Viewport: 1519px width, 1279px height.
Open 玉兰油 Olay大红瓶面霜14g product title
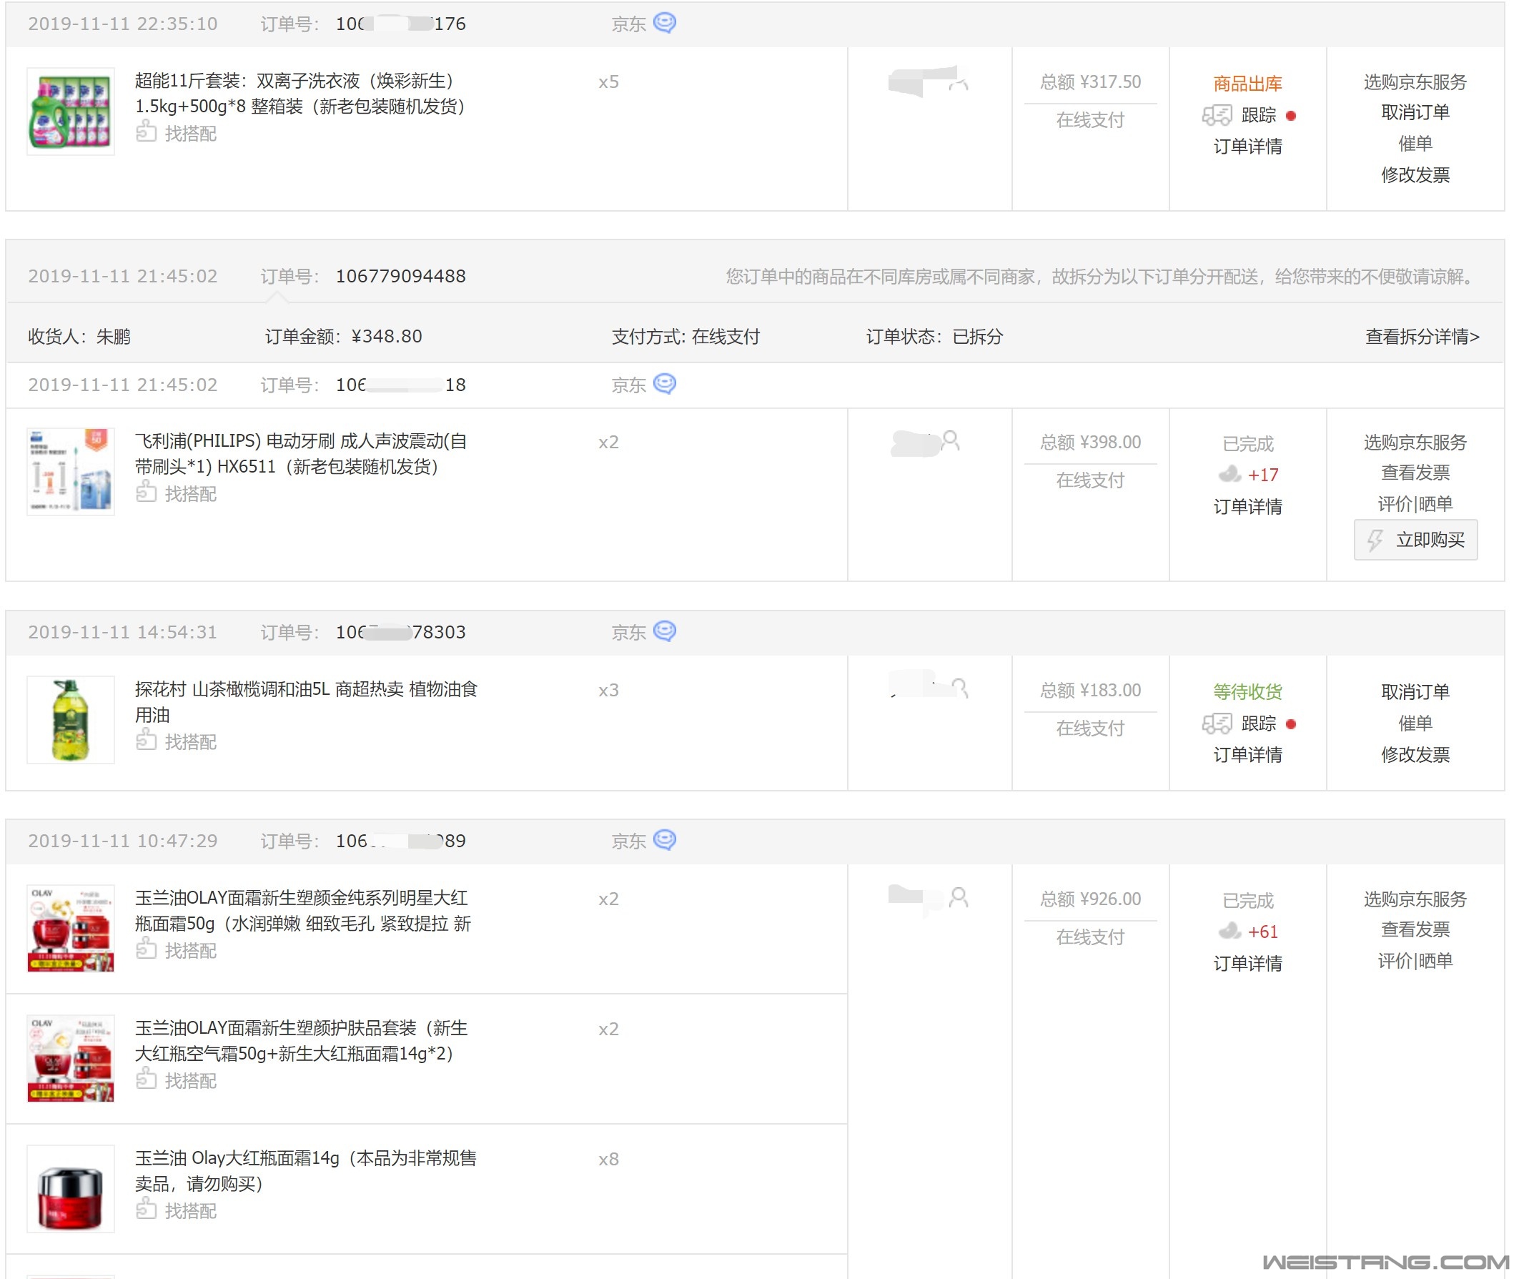coord(305,1171)
